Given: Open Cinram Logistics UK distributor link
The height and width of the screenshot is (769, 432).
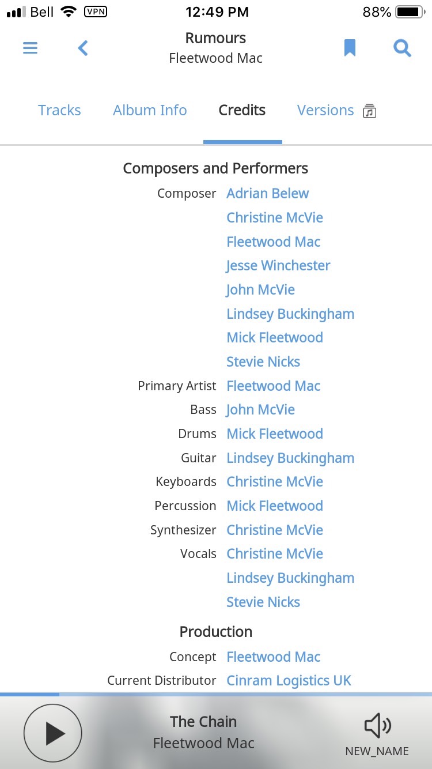Looking at the screenshot, I should click(289, 681).
